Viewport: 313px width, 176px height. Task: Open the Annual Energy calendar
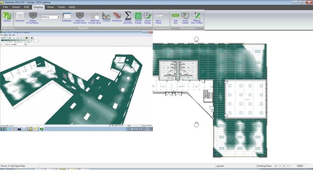click(x=138, y=18)
